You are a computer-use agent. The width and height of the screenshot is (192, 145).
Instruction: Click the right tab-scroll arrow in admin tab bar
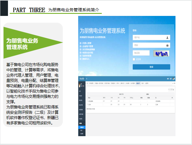click(173, 83)
